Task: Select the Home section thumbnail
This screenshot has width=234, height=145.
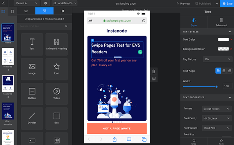Action: point(8,32)
